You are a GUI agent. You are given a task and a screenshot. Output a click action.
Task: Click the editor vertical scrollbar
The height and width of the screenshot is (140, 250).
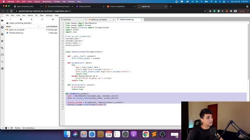coord(248,52)
